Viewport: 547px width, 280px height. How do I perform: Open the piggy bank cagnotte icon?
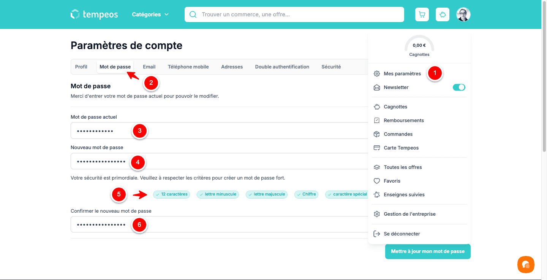coord(443,14)
